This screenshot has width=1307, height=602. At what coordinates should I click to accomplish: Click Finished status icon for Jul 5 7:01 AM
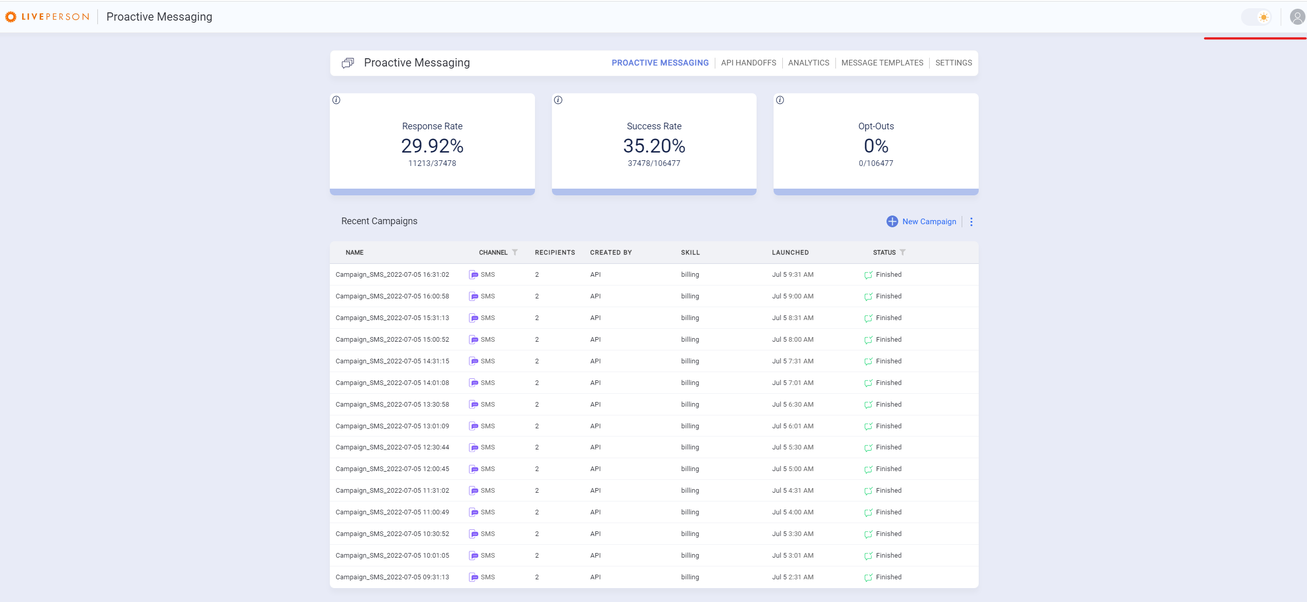point(868,383)
